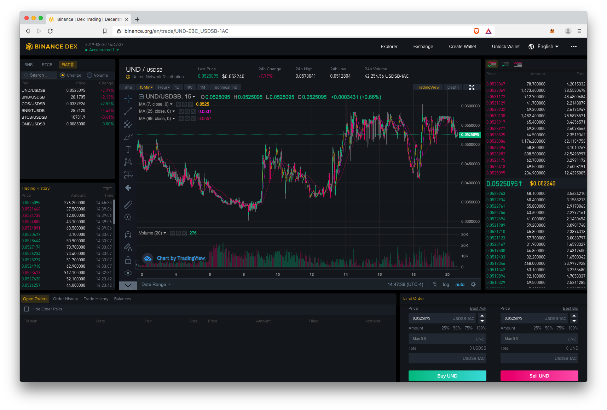This screenshot has width=607, height=410.
Task: Show bids-only order book view
Action: click(x=505, y=64)
